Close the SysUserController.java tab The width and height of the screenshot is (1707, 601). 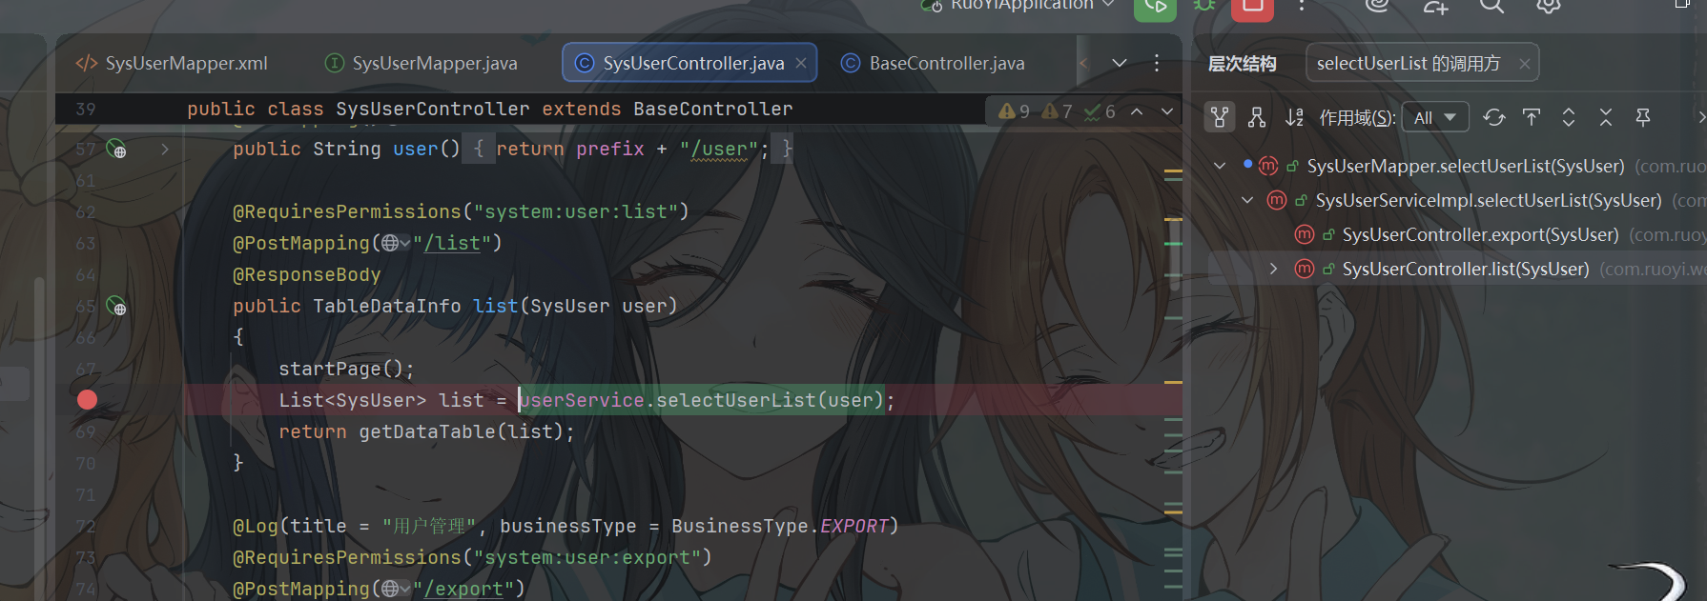(801, 63)
